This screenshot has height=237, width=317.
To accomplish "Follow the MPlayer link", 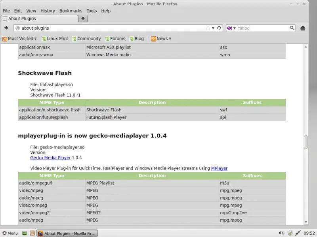I will 219,168.
